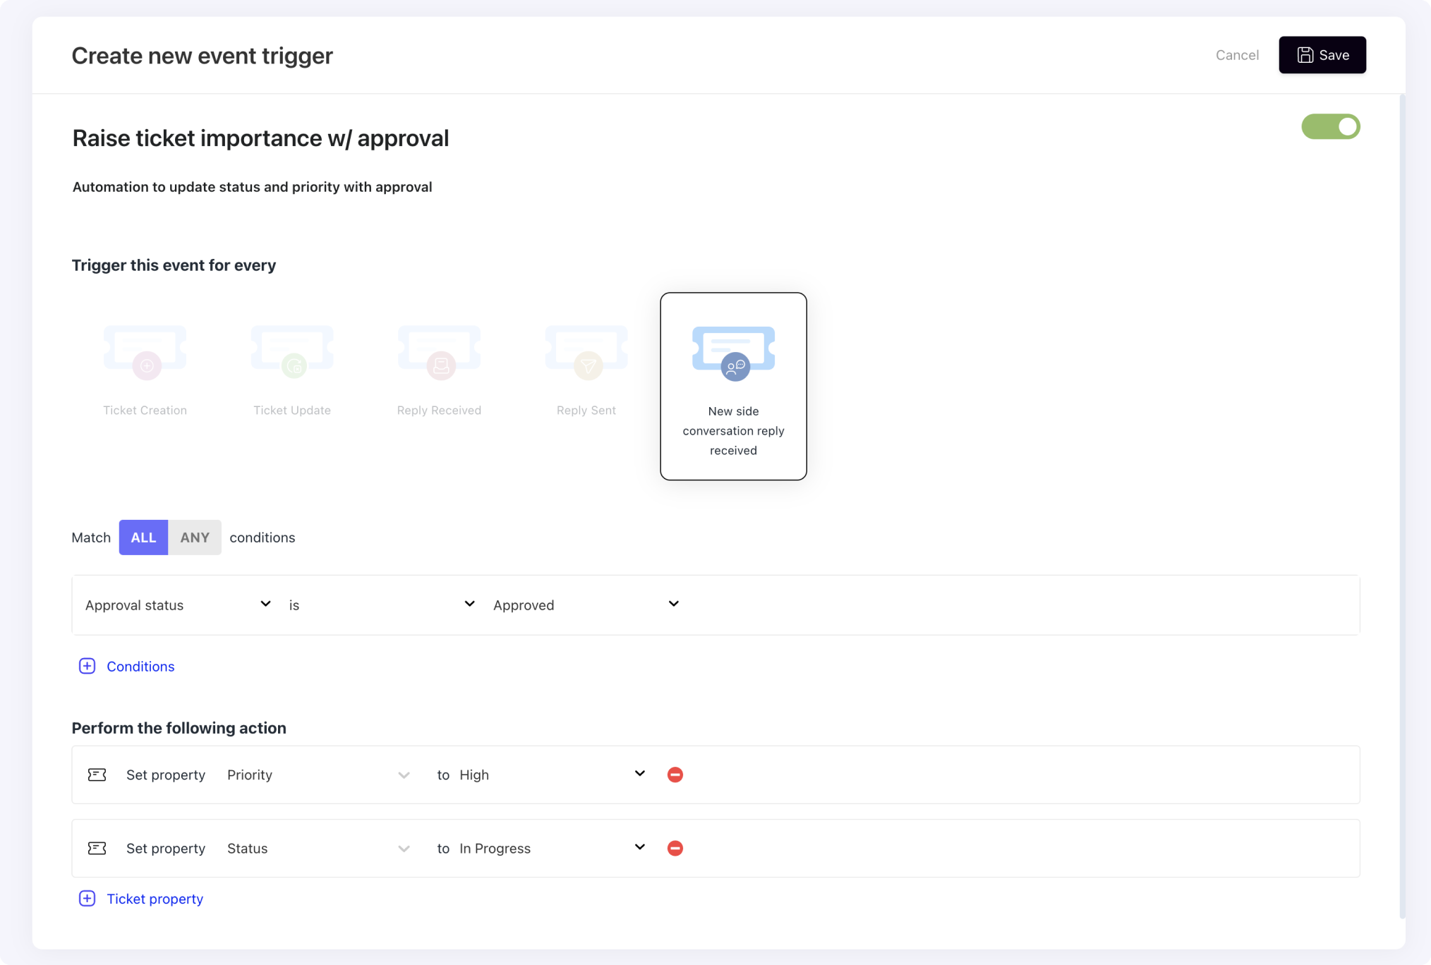Screen dimensions: 1431x965
Task: Remove the Set Status action with red minus
Action: (675, 848)
